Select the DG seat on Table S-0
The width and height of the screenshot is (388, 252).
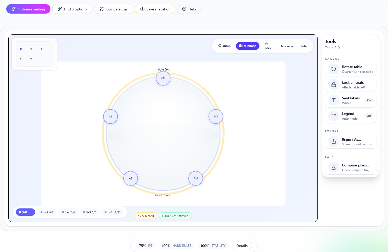click(x=216, y=117)
